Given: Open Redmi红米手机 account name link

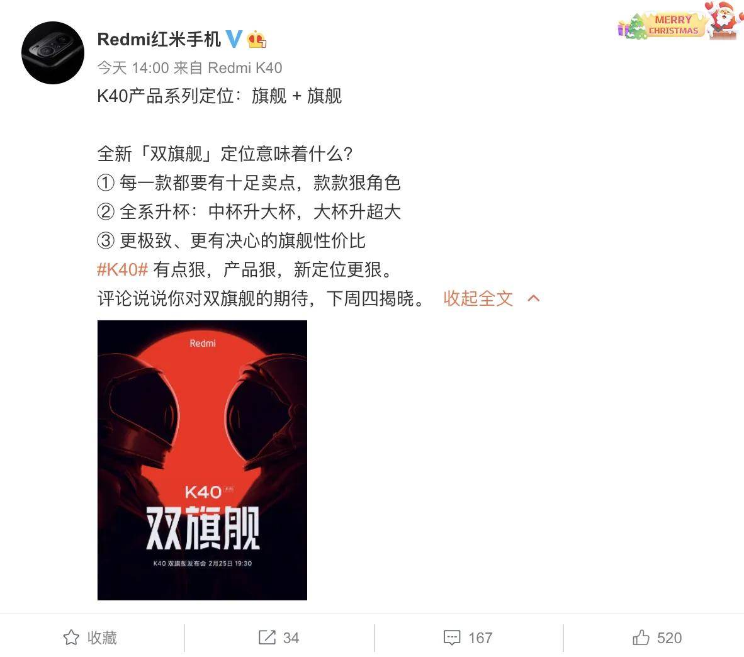Looking at the screenshot, I should 159,40.
